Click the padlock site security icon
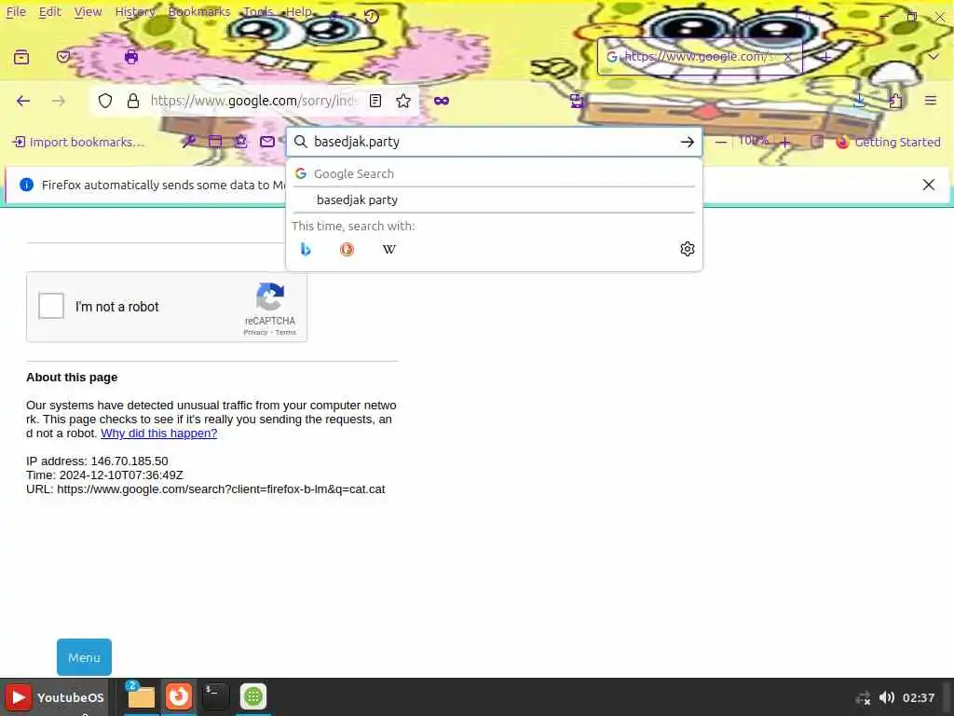Viewport: 954px width, 716px height. tap(133, 101)
